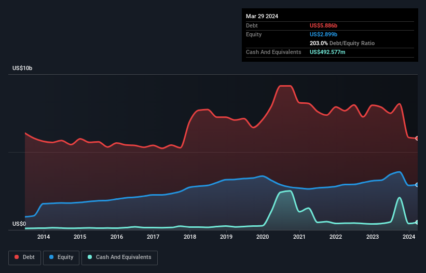Viewport: 426px width, 273px height.
Task: Click the 2014 x-axis label
Action: pos(44,237)
